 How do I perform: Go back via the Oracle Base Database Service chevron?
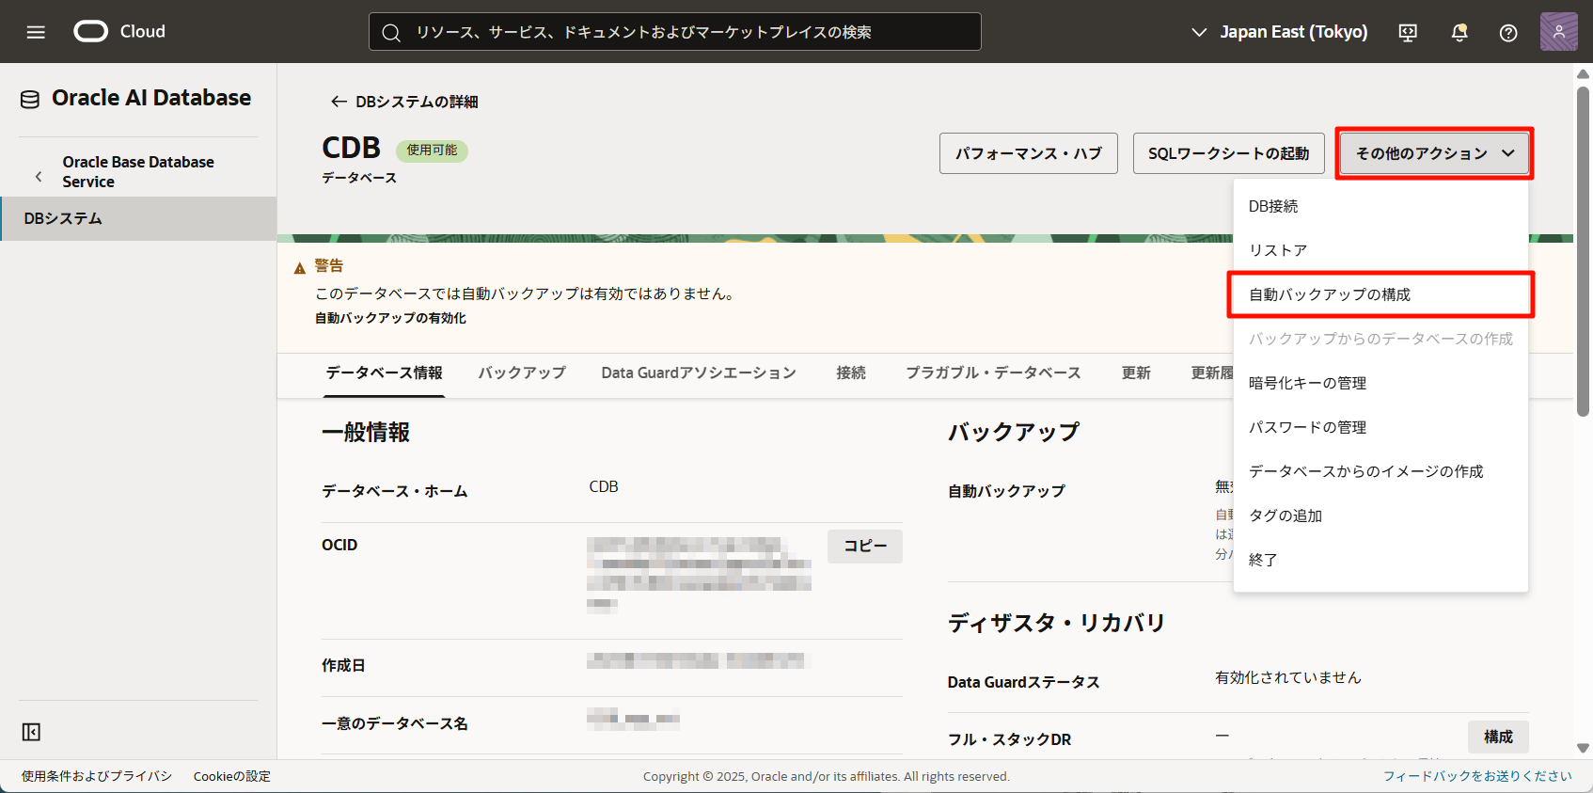click(39, 176)
